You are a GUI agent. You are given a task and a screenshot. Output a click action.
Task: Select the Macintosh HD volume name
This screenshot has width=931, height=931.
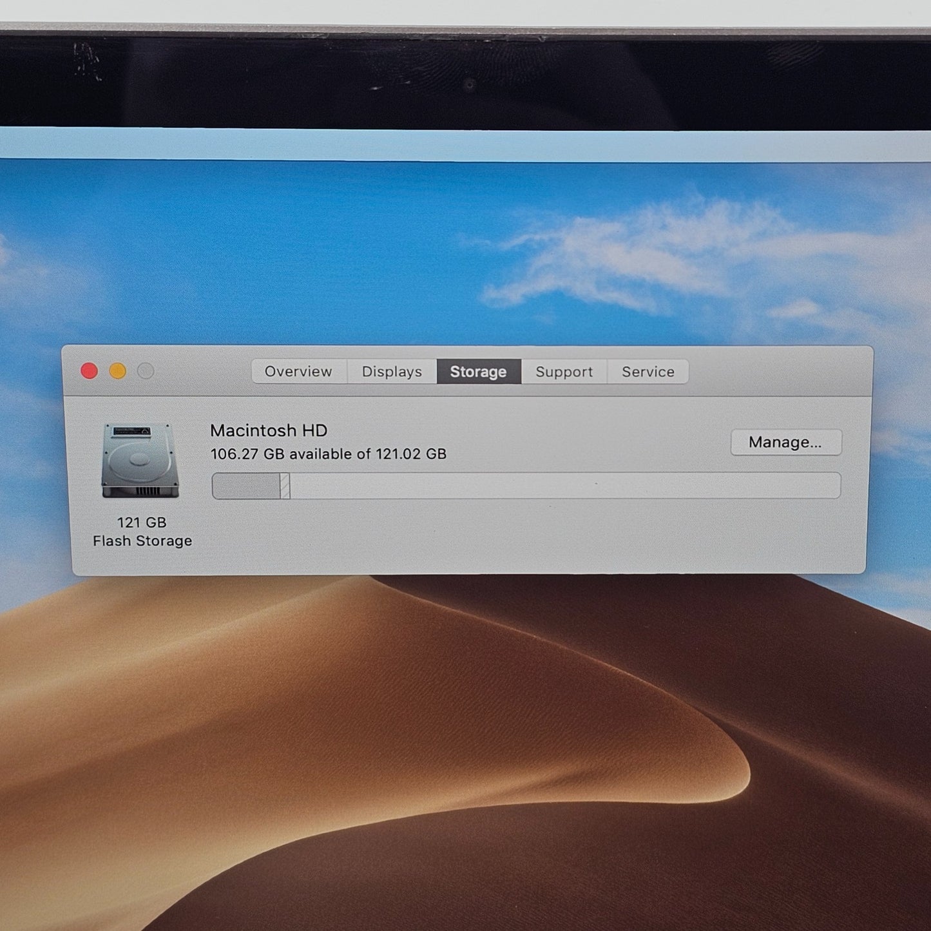pos(269,430)
